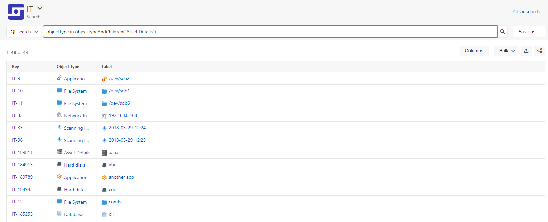Click the folder icon beside /dev/sdb1 label

104,91
